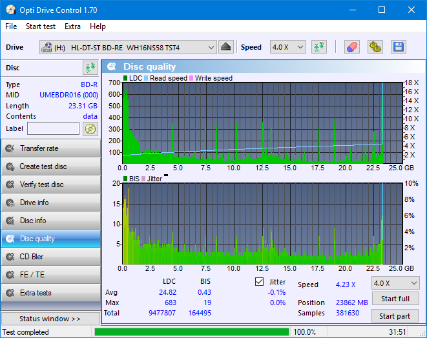The image size is (427, 338).
Task: Click the yellow disc label icon
Action: [x=90, y=129]
